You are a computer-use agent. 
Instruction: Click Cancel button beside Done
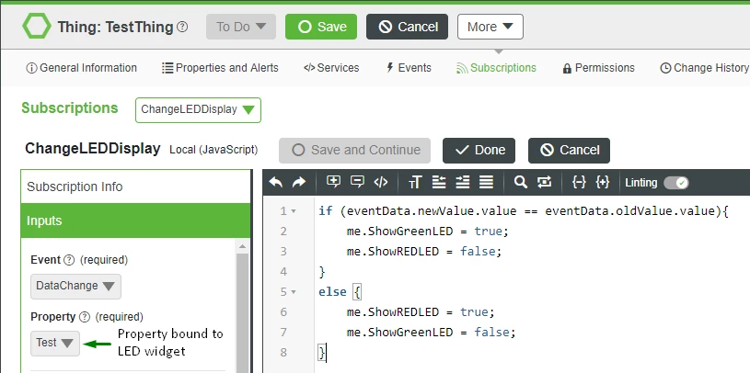(569, 151)
